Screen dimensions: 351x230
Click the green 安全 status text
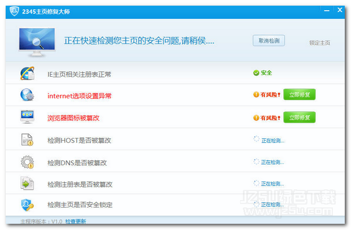click(x=267, y=73)
